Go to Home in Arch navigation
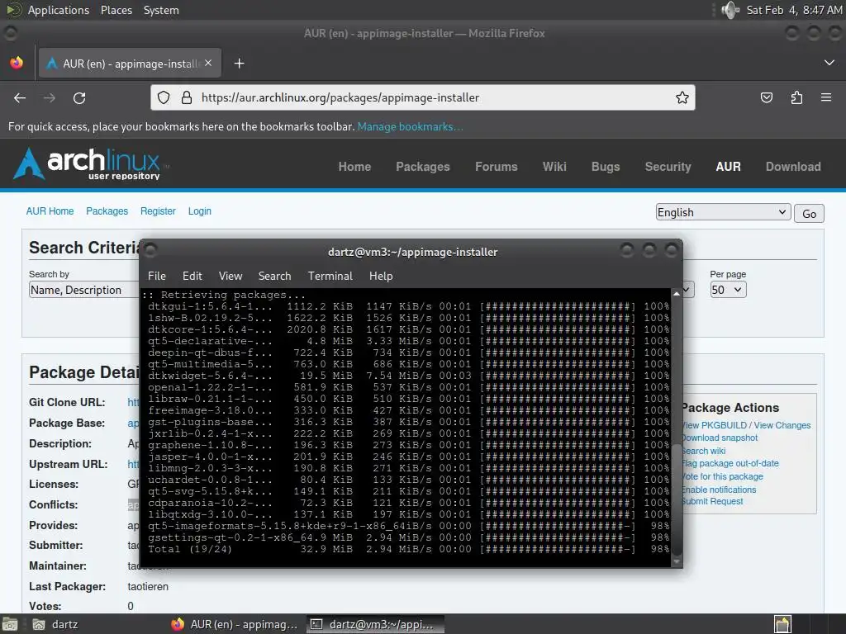Screen dimensions: 846x634 (354, 167)
